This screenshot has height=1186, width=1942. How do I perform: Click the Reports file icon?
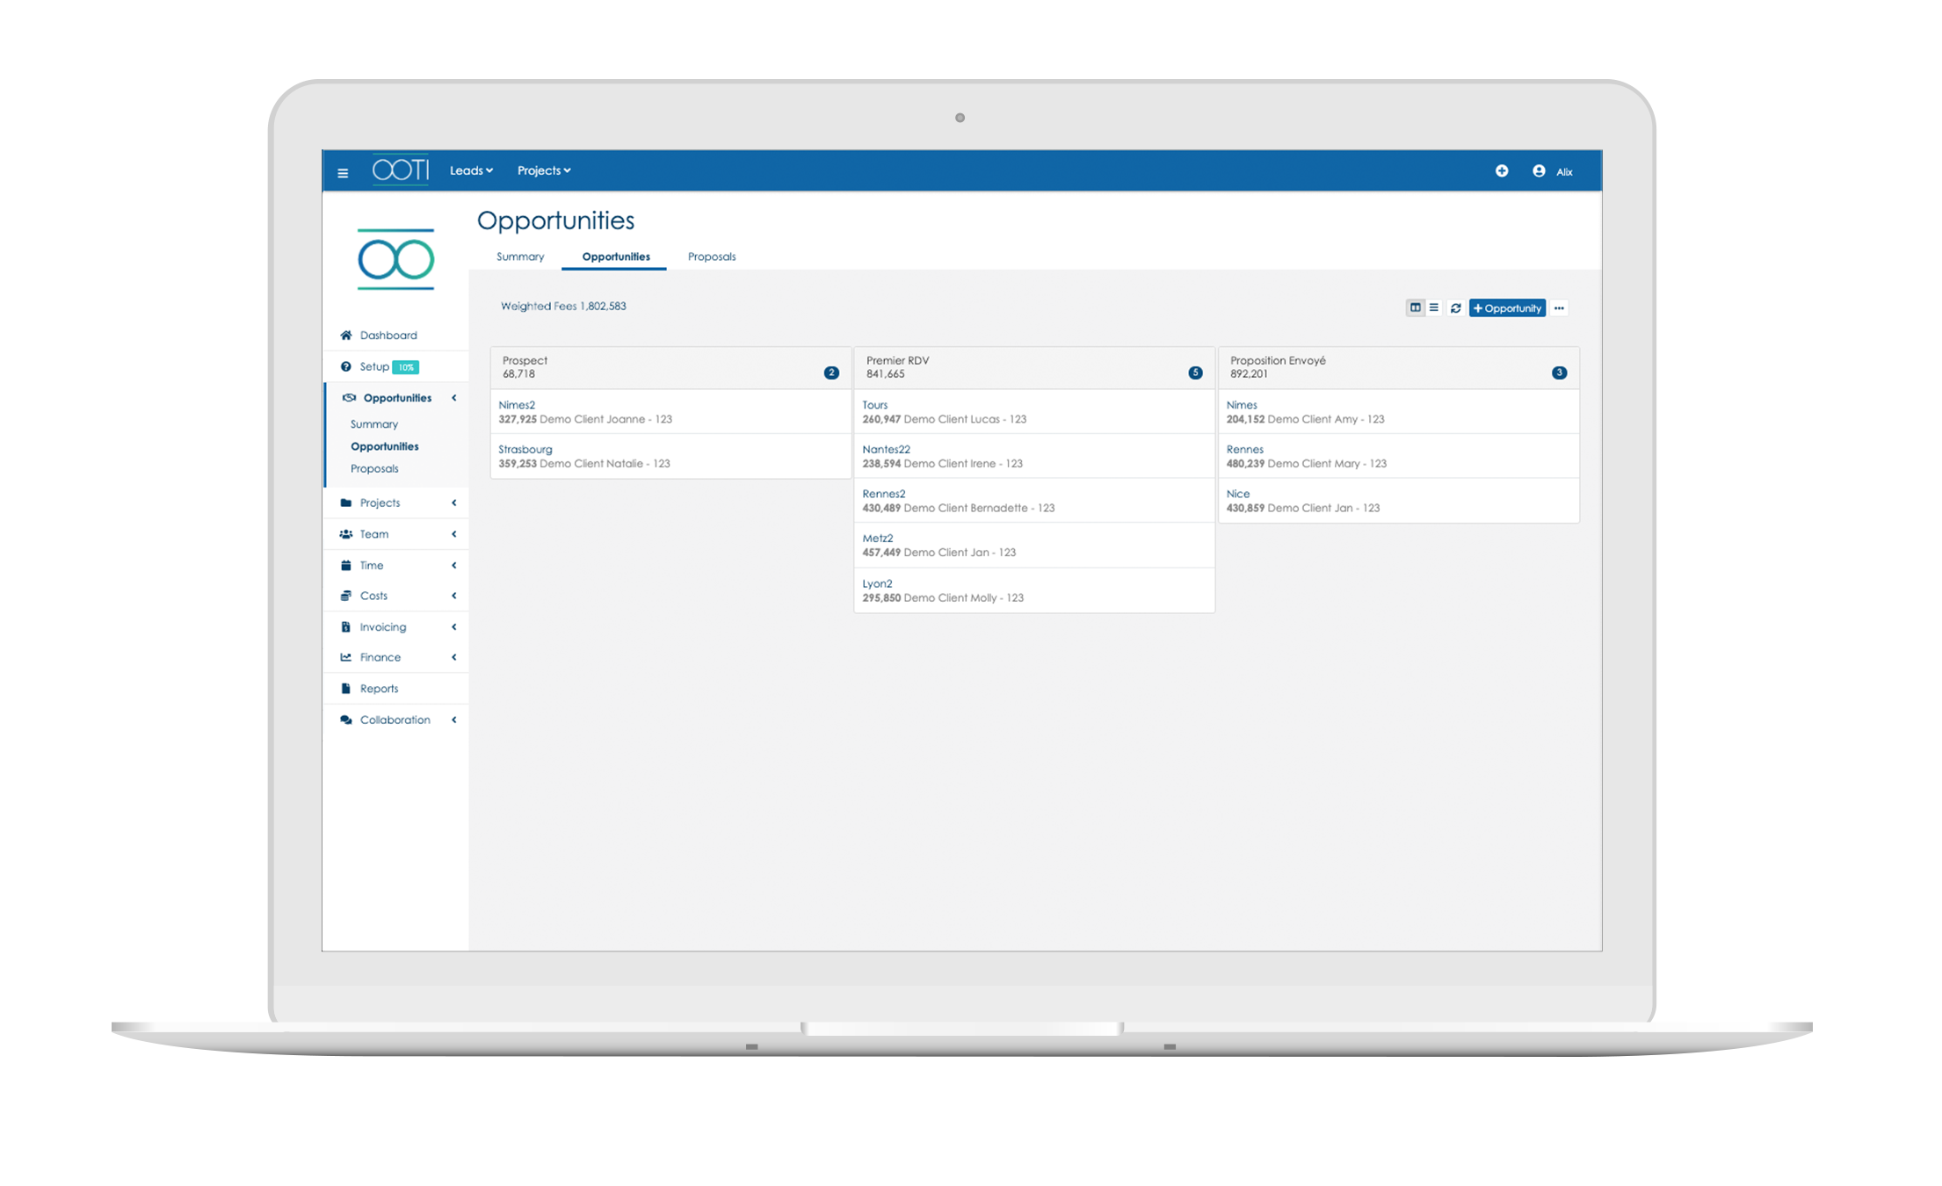[x=345, y=688]
